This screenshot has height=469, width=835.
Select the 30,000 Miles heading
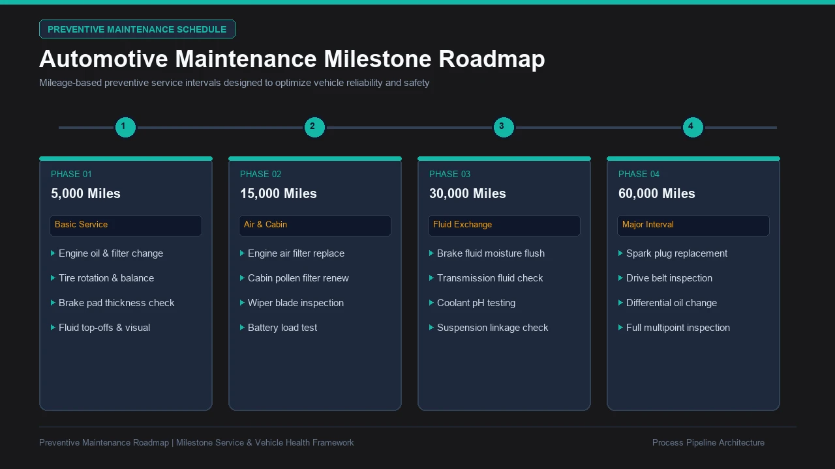point(467,193)
